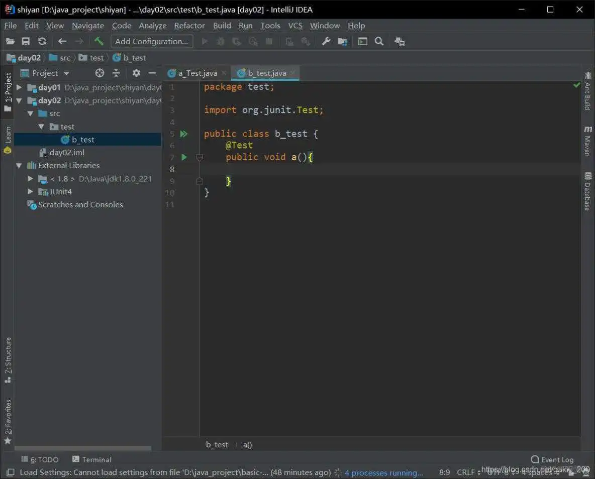The image size is (595, 479).
Task: Click the Save All icon
Action: [26, 41]
